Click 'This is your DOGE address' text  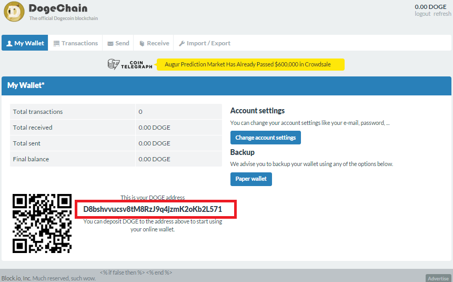153,198
